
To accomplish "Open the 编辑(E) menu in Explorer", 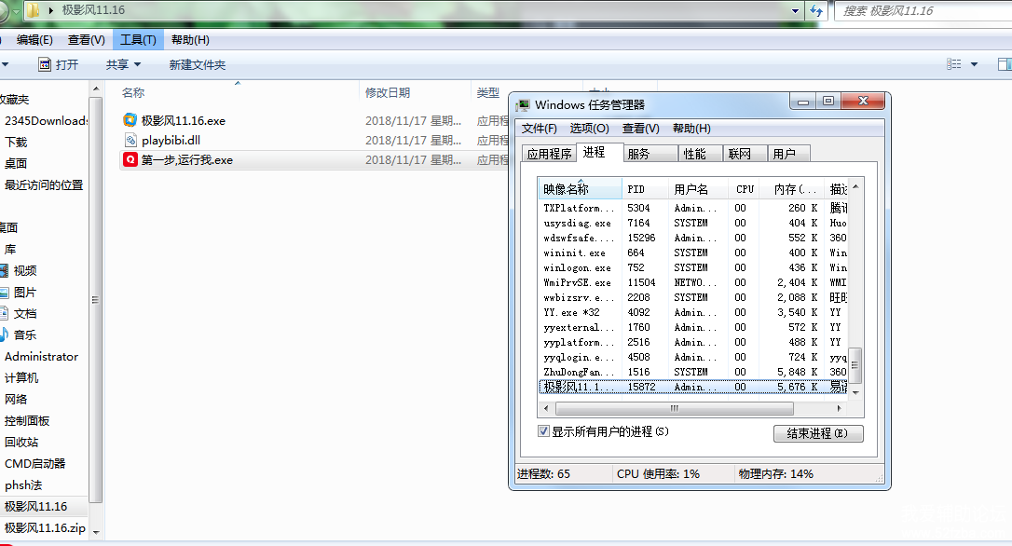I will [34, 40].
